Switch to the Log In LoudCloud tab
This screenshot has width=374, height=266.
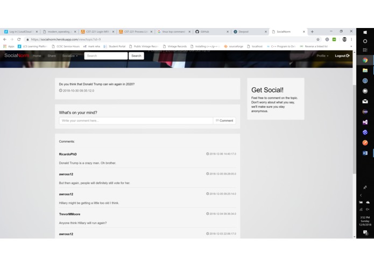[21, 31]
